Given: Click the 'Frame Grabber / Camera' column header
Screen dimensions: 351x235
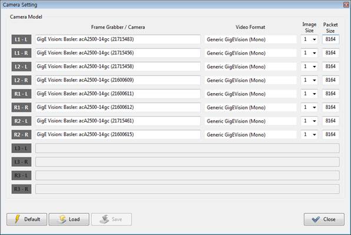Looking at the screenshot, I should pos(118,27).
